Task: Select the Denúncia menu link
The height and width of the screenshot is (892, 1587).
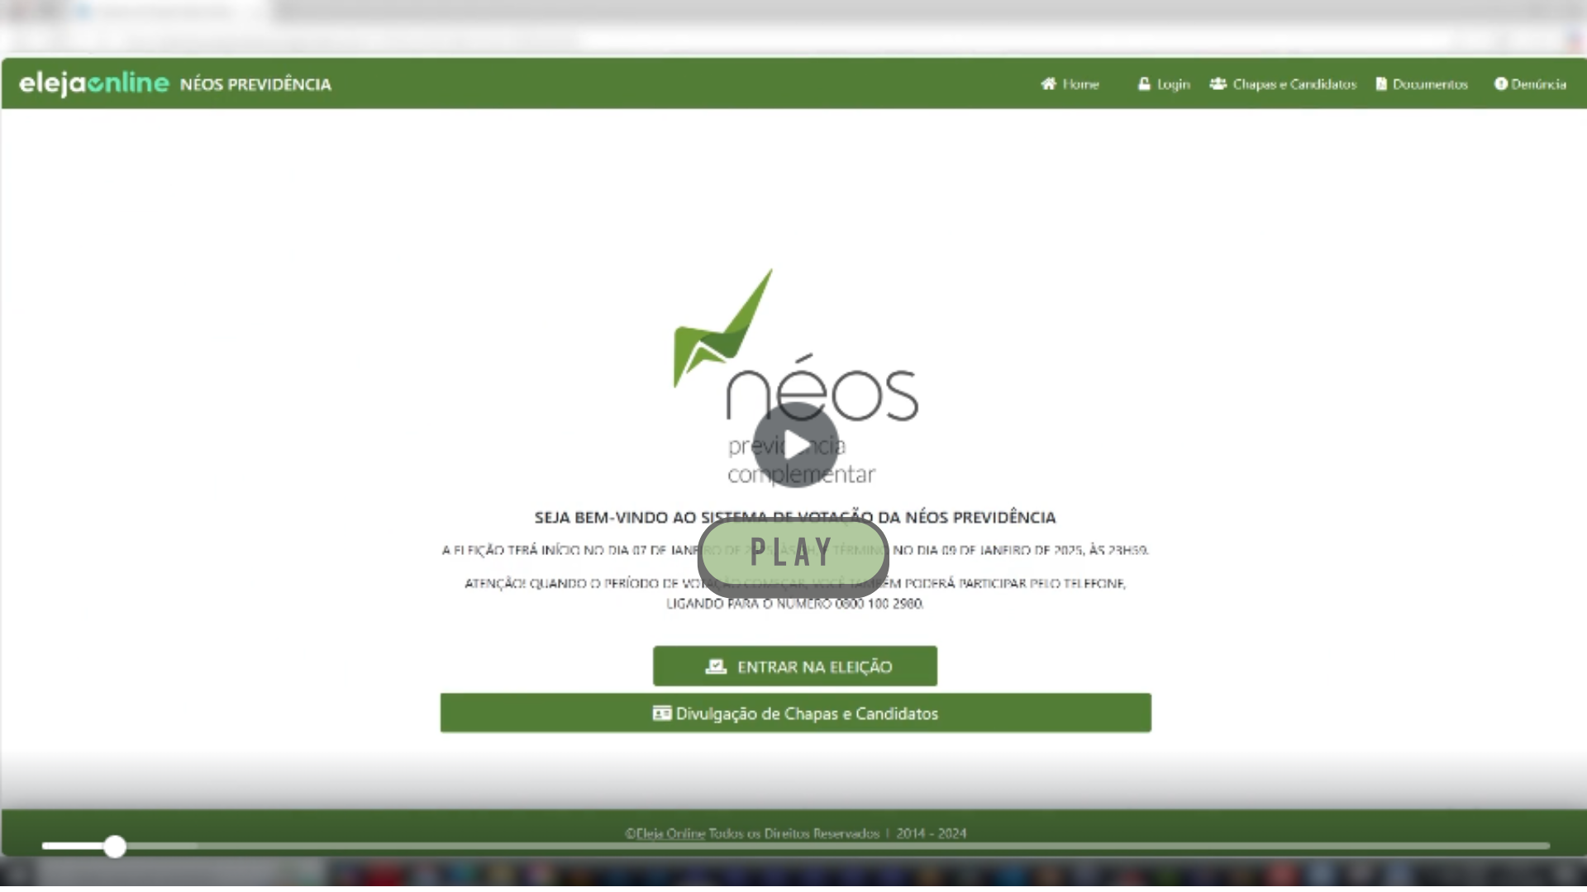Action: click(1538, 84)
